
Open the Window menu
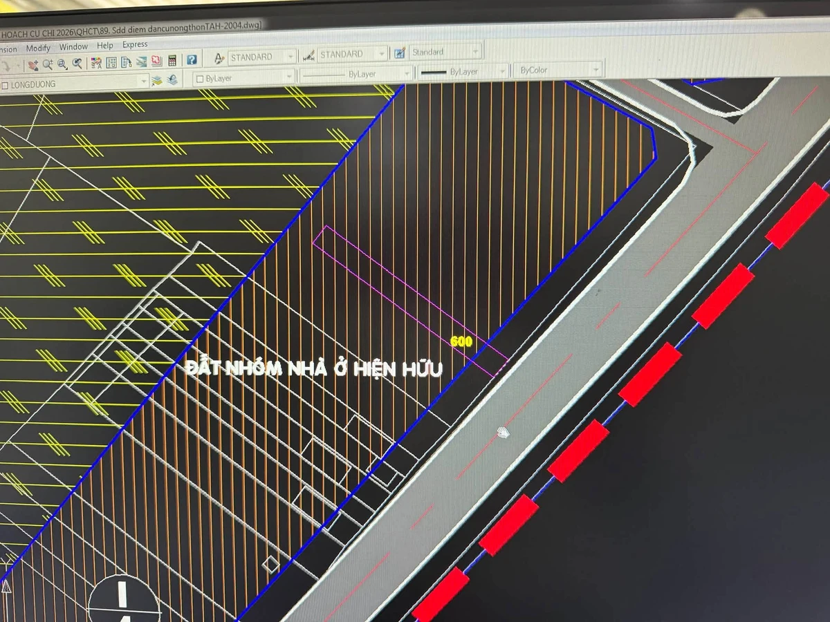tap(73, 47)
